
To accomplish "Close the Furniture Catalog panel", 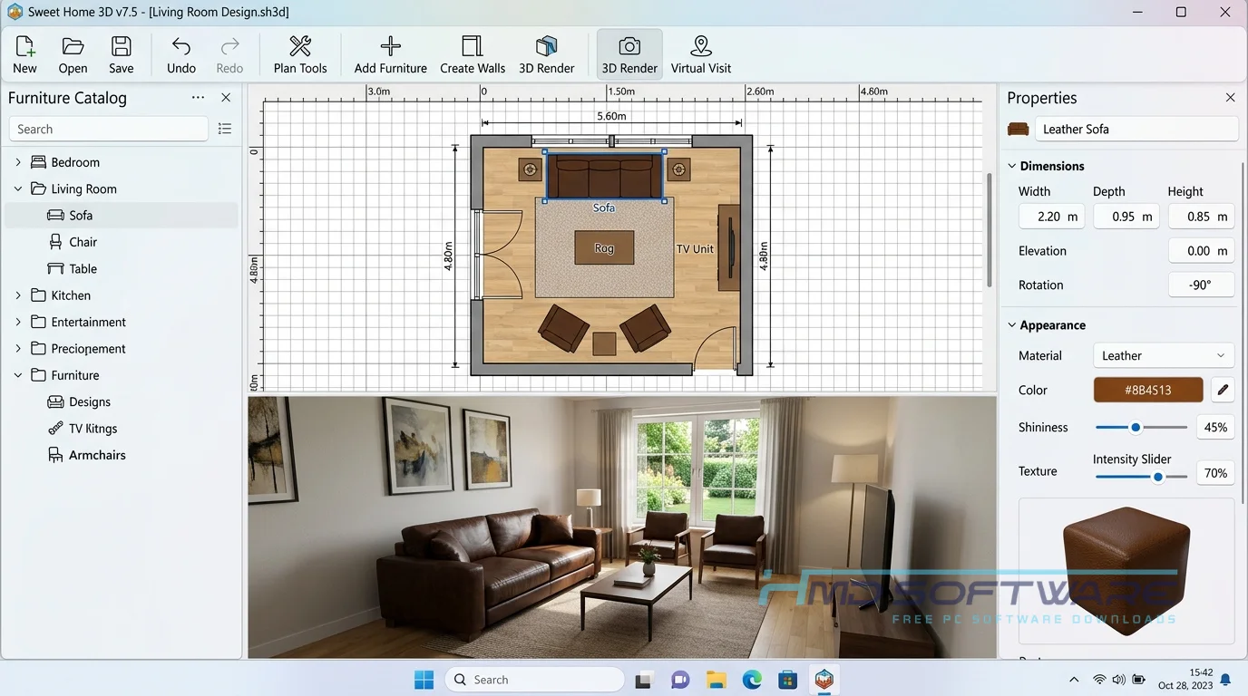I will pyautogui.click(x=226, y=98).
